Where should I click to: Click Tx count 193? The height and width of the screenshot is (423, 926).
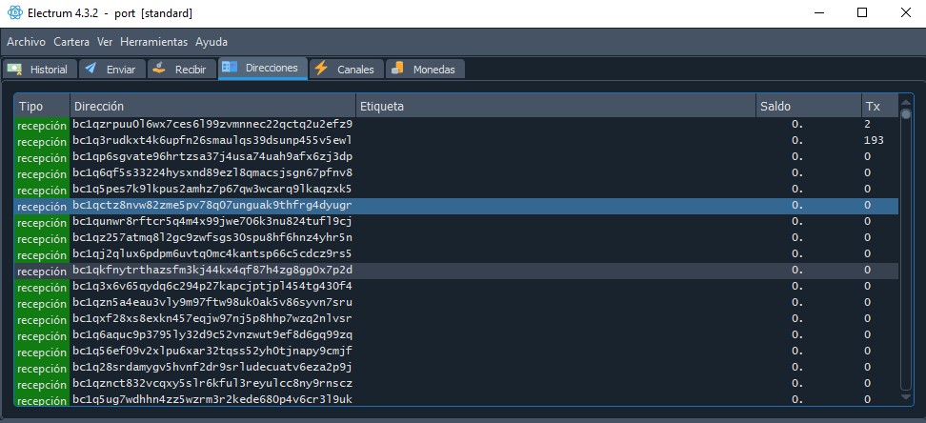click(873, 141)
